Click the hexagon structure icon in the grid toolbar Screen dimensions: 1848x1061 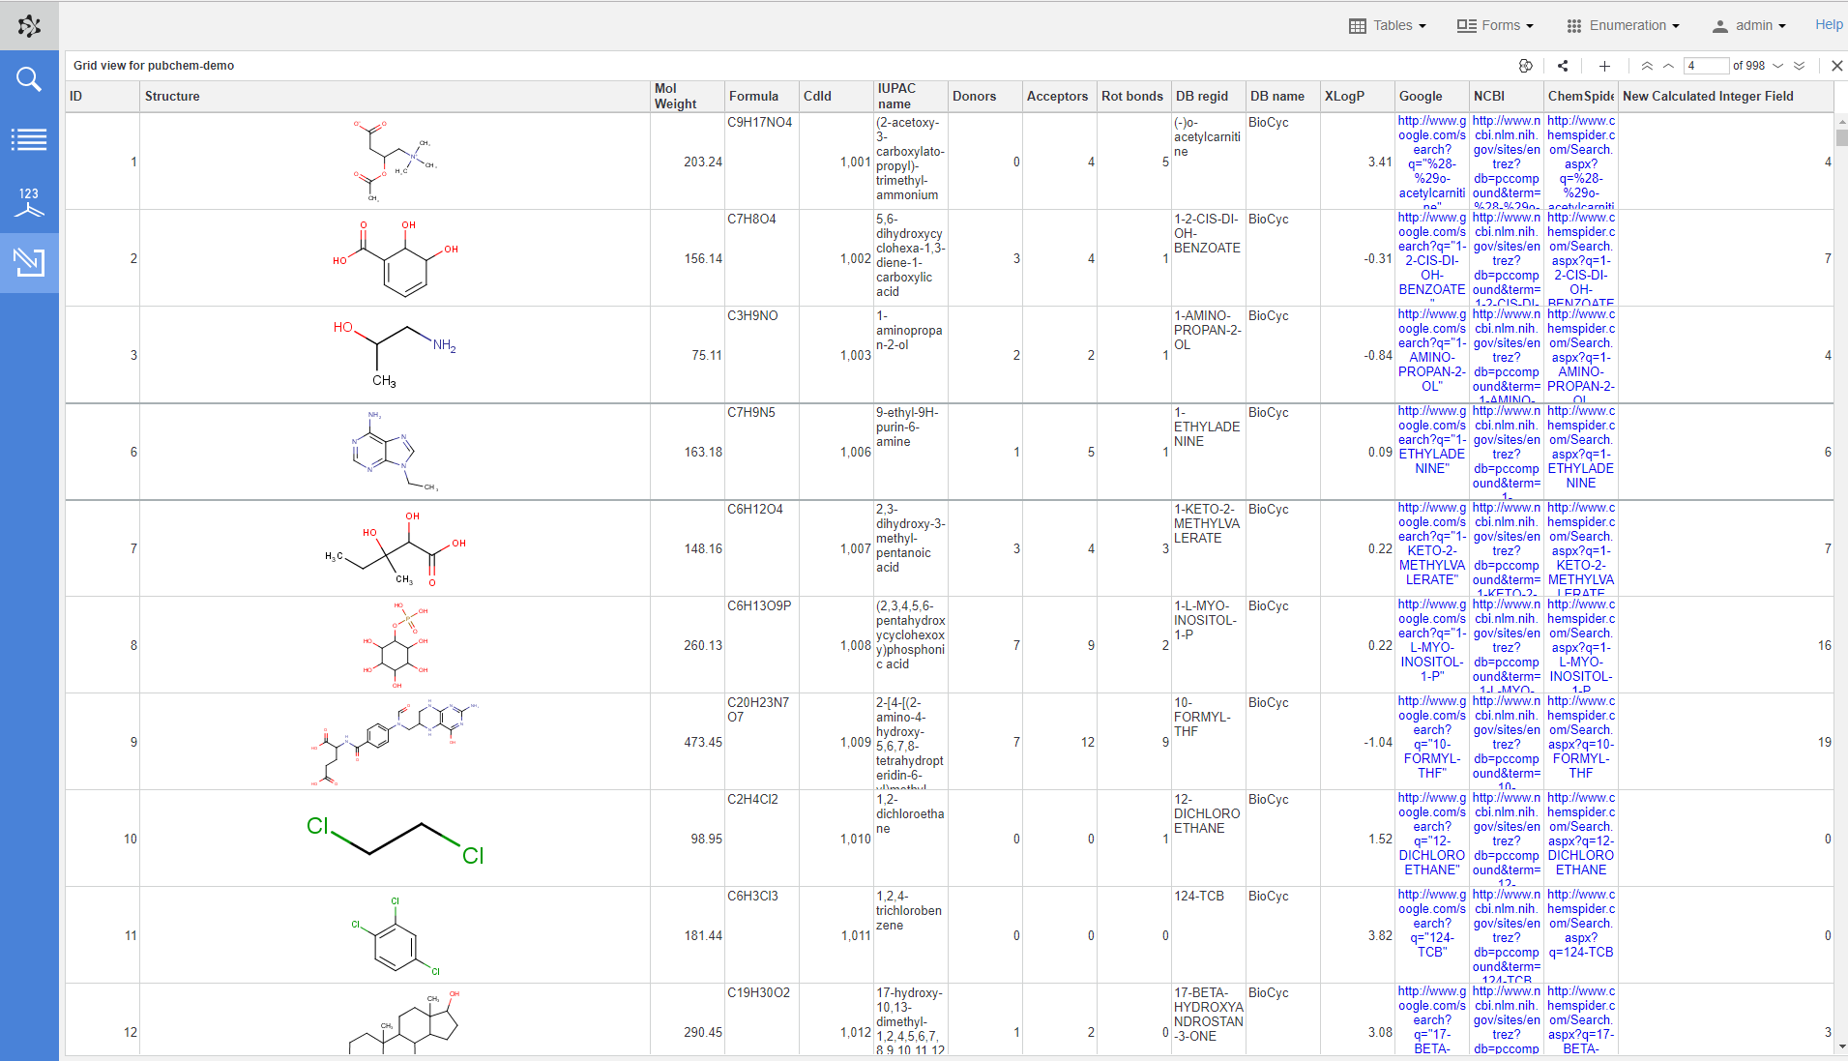(x=1525, y=66)
